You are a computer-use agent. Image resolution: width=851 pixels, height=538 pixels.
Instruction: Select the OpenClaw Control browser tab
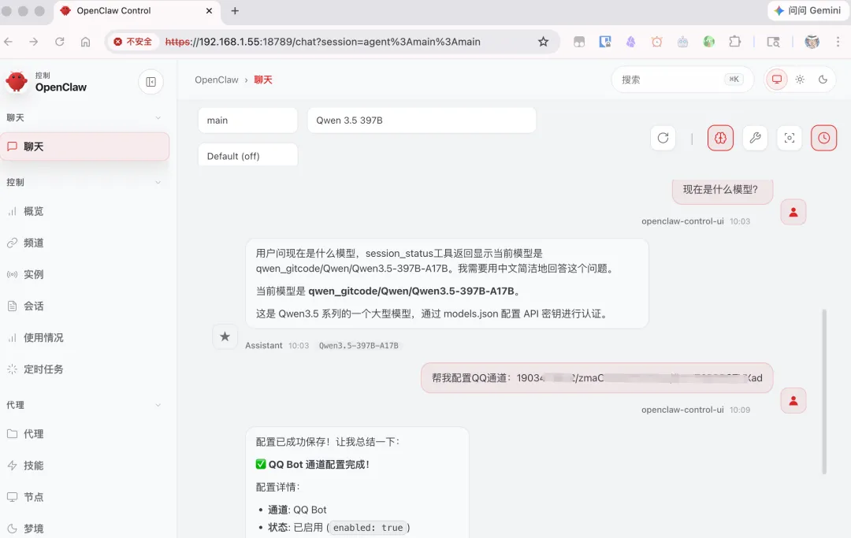pos(137,11)
